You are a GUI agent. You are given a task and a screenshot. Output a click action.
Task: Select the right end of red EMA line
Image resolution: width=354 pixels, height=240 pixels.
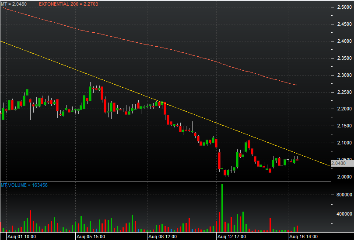(x=297, y=85)
